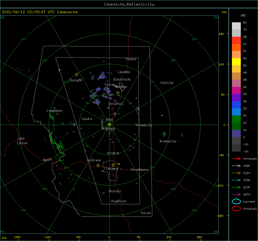
Task: Pick the bright green swatch in dBZ scale
Action: [236, 119]
